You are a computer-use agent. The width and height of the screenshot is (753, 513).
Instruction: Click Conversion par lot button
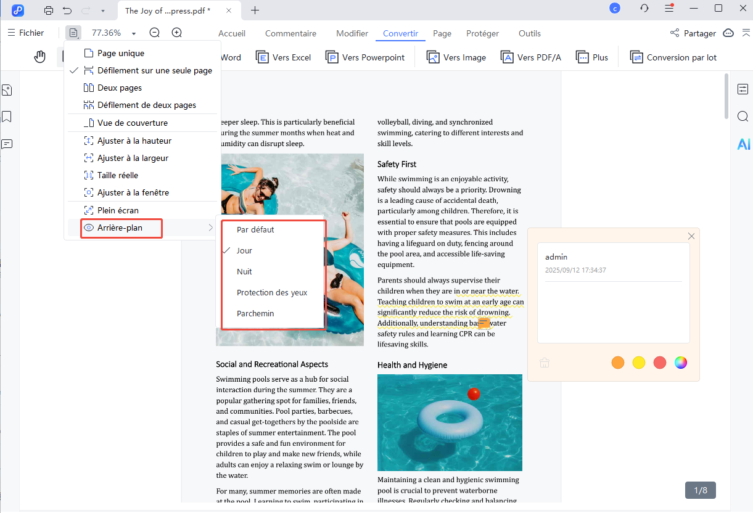(673, 57)
